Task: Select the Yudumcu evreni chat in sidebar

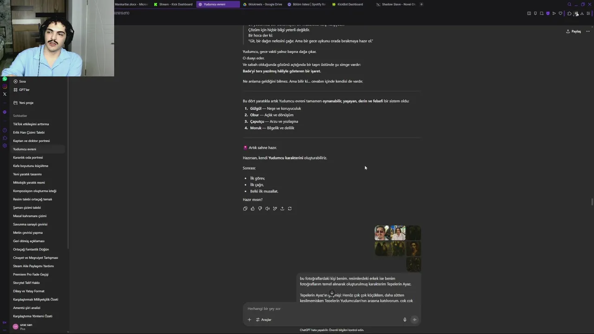Action: pyautogui.click(x=38, y=149)
